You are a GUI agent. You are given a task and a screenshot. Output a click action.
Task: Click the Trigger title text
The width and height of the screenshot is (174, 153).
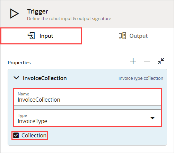37,11
